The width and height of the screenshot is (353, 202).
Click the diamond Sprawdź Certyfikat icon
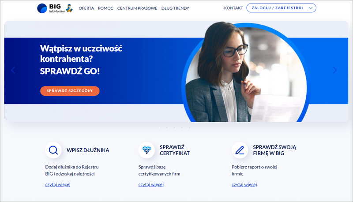click(x=146, y=150)
